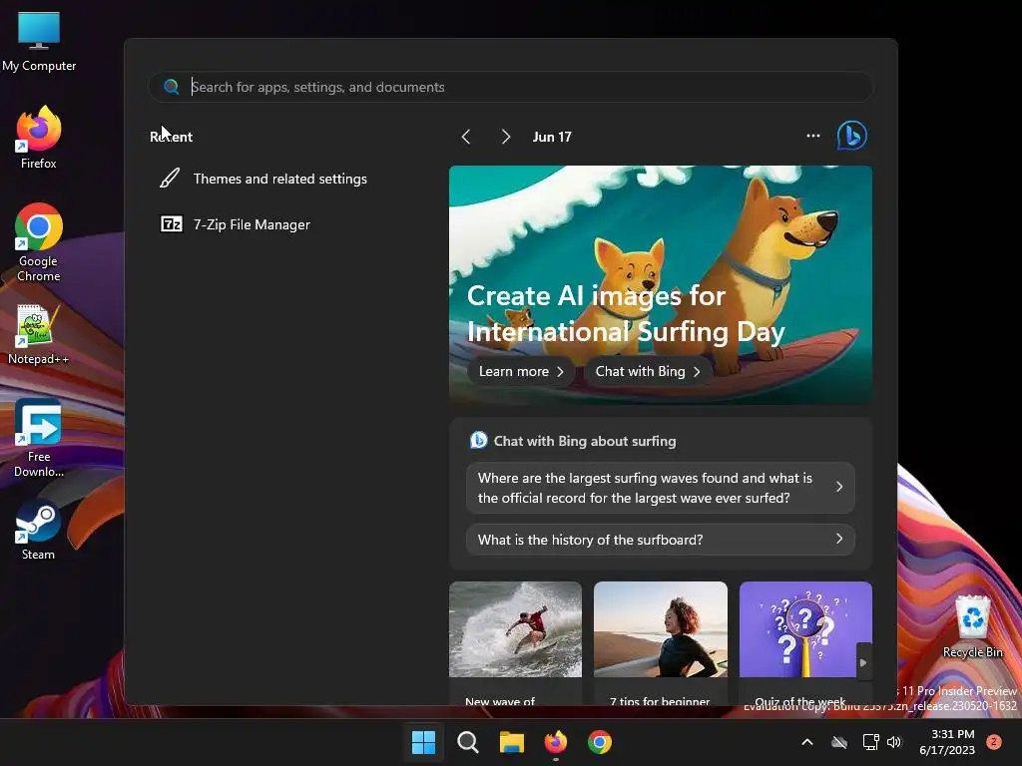Open the notification badge showing 2
The height and width of the screenshot is (766, 1022).
pyautogui.click(x=993, y=742)
